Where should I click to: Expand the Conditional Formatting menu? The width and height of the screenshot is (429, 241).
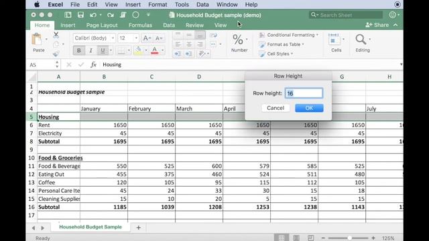(317, 35)
